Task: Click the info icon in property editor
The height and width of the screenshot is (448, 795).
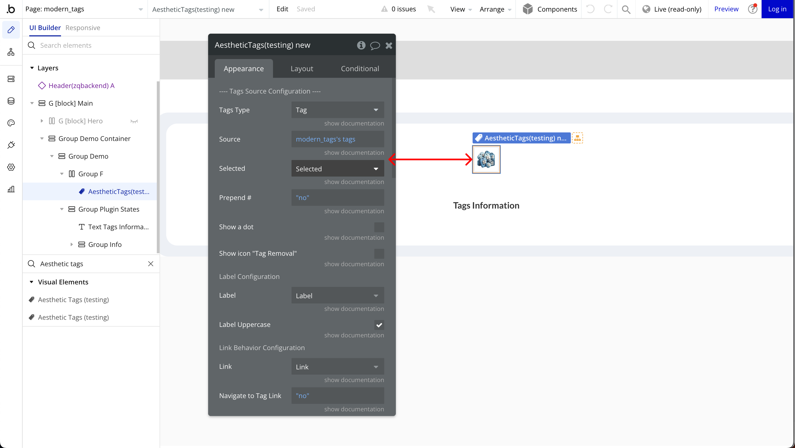Action: (361, 45)
